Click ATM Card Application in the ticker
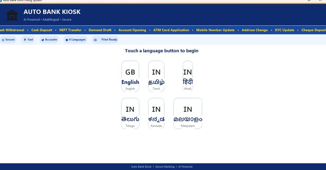The image size is (326, 170). (x=171, y=30)
